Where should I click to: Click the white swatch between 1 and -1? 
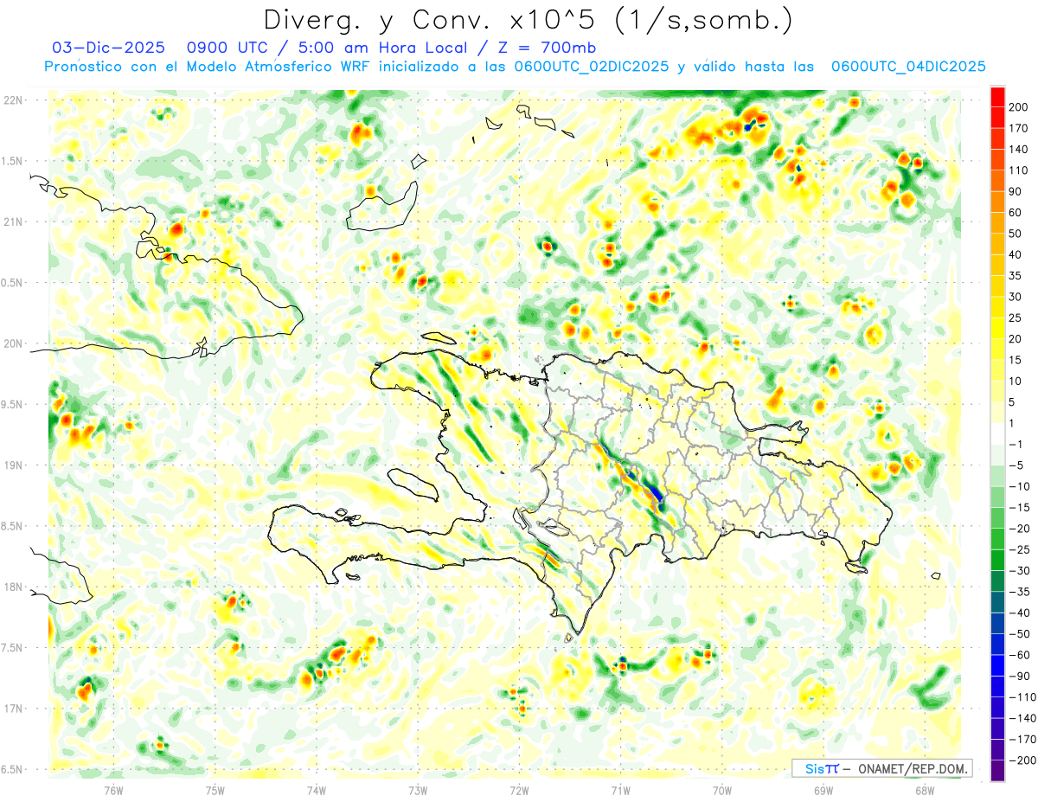(997, 434)
